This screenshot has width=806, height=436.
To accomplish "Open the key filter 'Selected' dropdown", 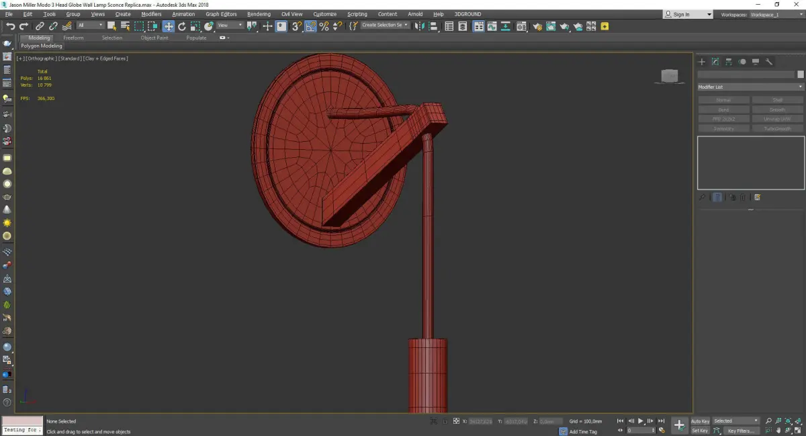I will 735,421.
